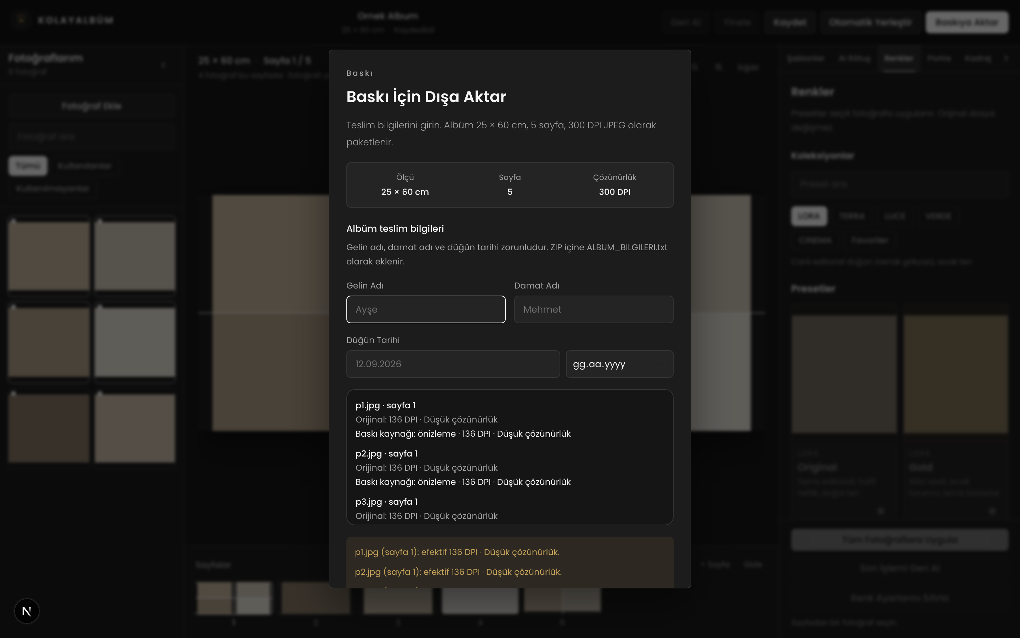Select the 'p3.jpg · sayfa 1' list heading
This screenshot has width=1020, height=638.
(386, 501)
